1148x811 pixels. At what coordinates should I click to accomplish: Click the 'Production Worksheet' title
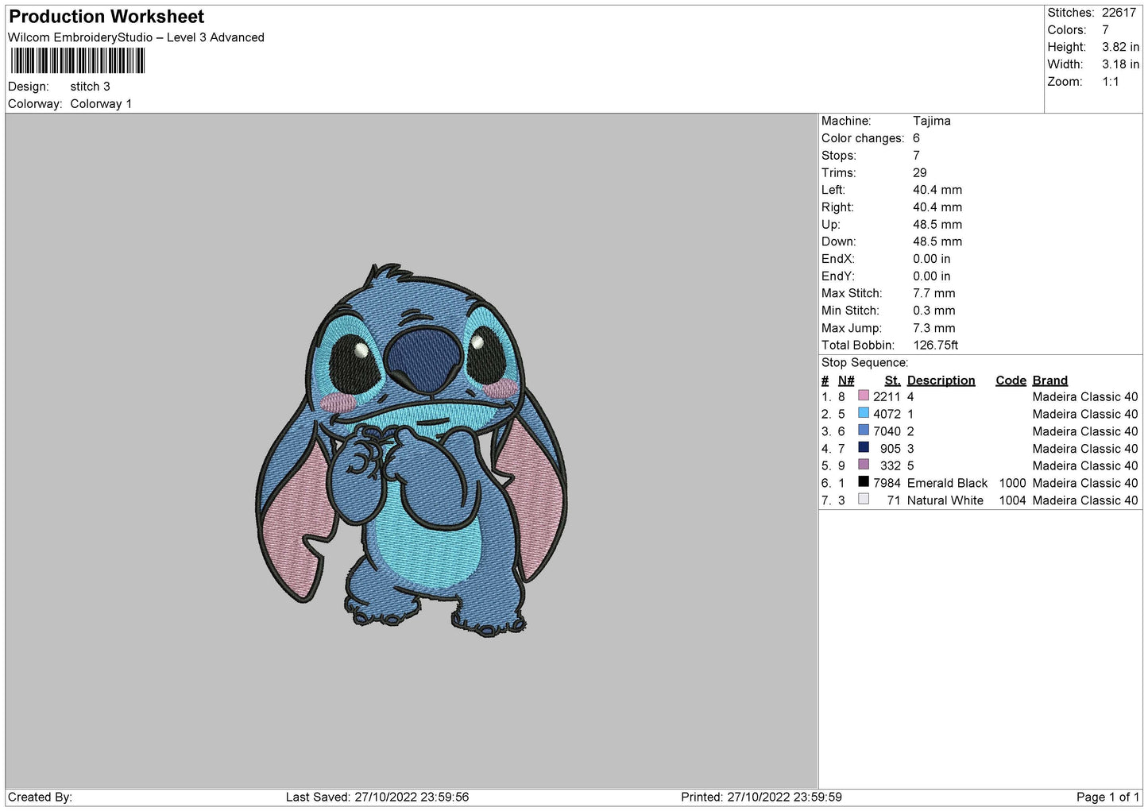[106, 17]
